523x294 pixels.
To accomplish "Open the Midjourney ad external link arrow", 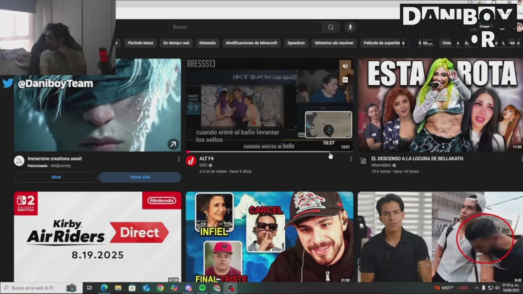I will pos(173,144).
